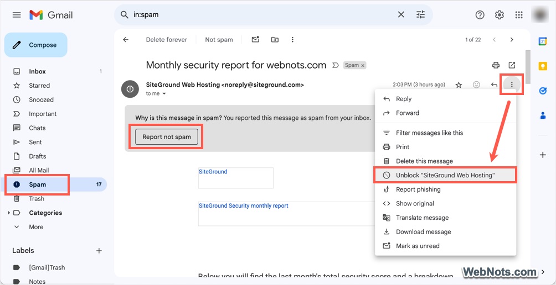Select Download message
The image size is (556, 285).
[445, 232]
